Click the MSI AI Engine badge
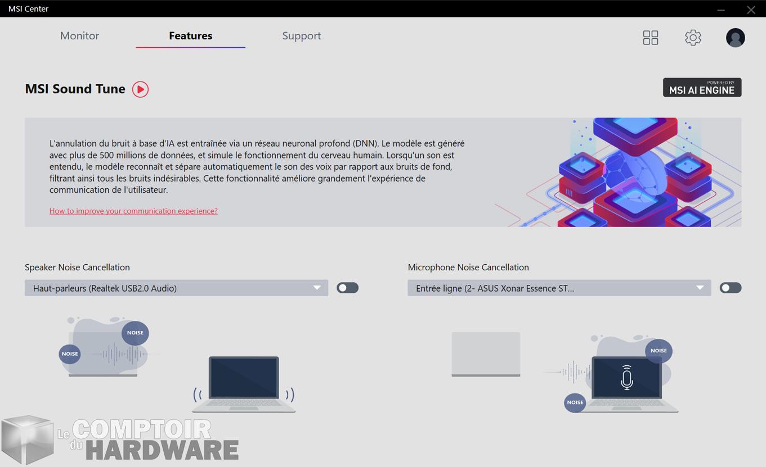 click(702, 88)
